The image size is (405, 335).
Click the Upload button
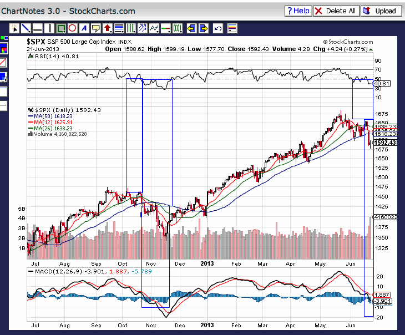click(381, 11)
